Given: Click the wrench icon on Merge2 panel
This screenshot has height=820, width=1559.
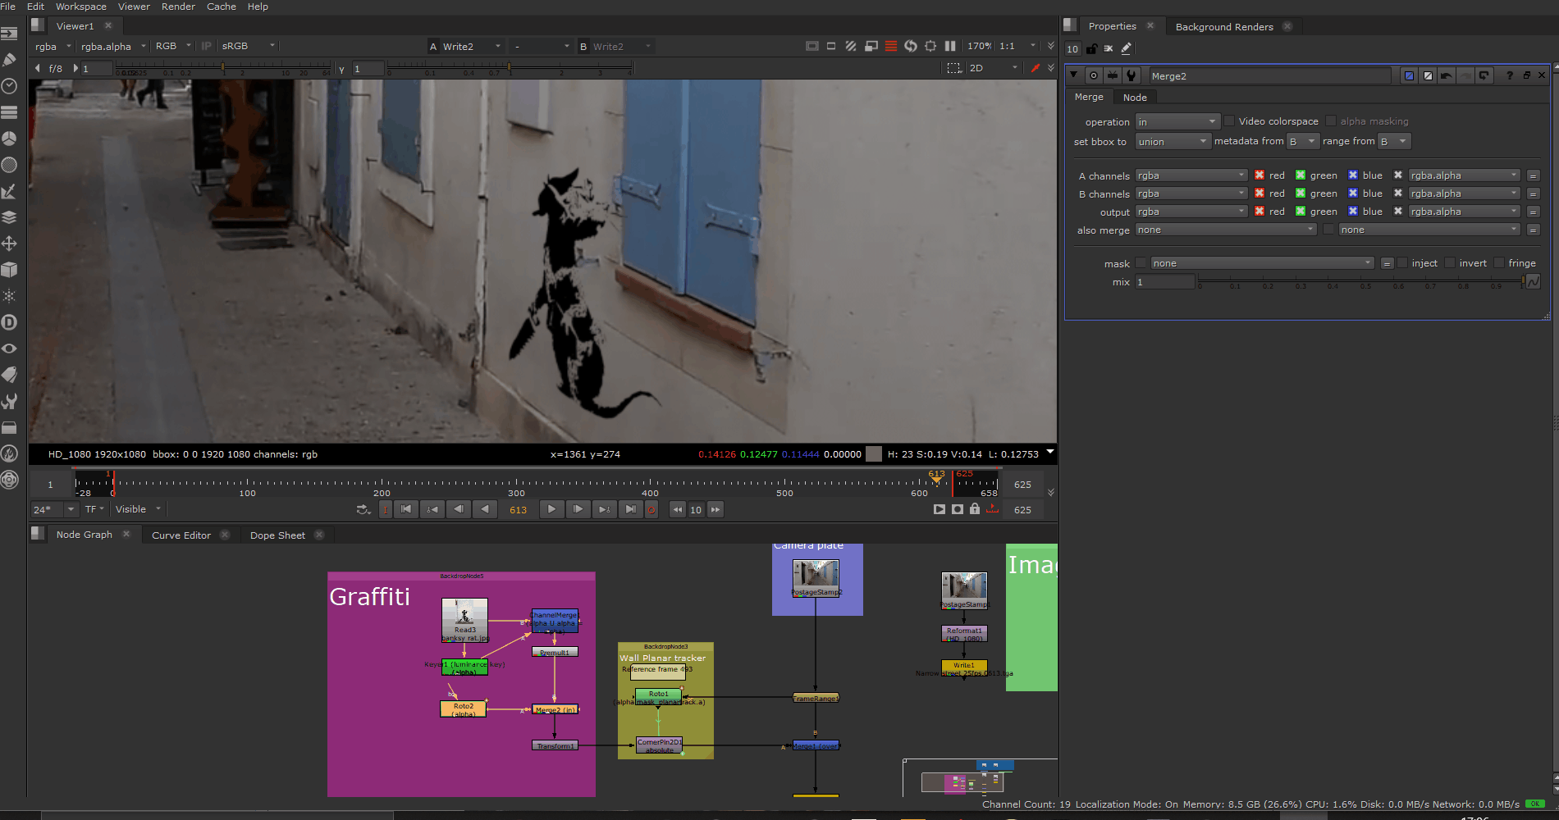Looking at the screenshot, I should [1132, 75].
